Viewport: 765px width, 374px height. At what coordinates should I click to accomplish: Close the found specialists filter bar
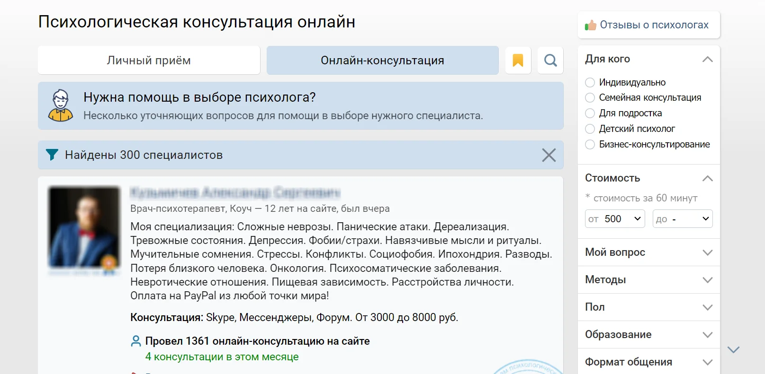click(549, 155)
